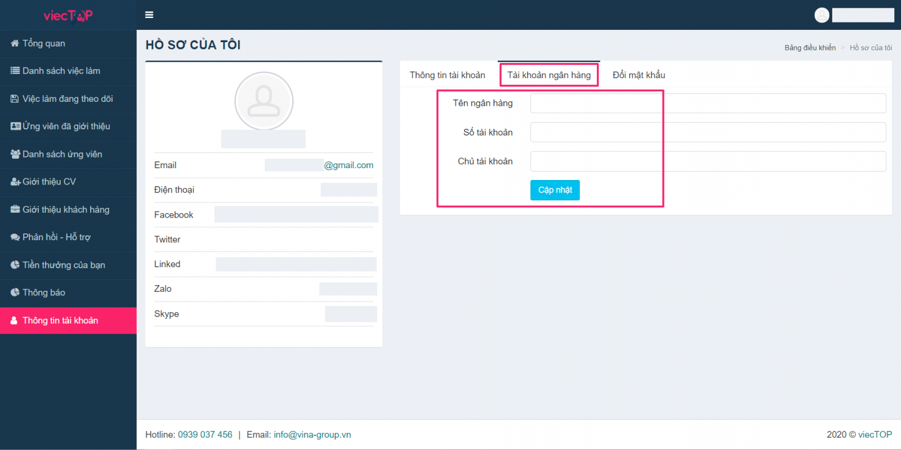The image size is (901, 450).
Task: Click the card icon beside Ứng viên đã giới thiệu
Action: click(16, 127)
